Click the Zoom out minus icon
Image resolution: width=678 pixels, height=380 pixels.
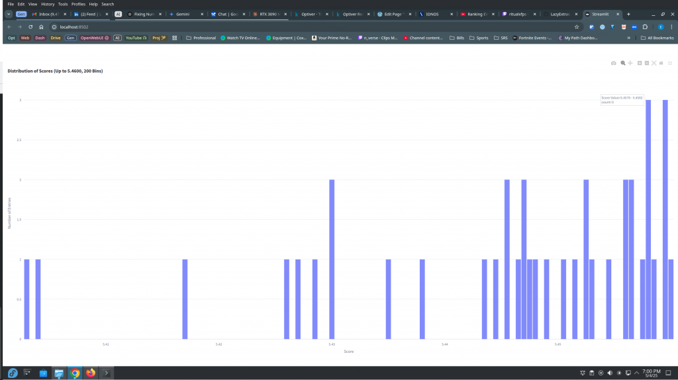pos(647,63)
